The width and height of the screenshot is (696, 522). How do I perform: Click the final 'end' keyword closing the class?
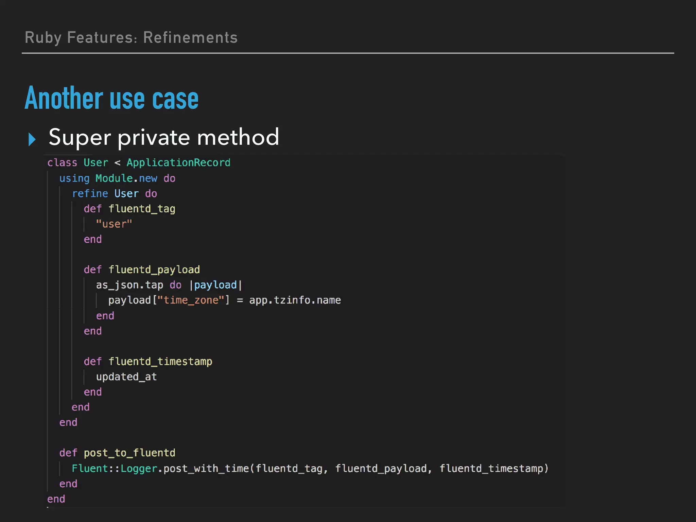click(56, 499)
